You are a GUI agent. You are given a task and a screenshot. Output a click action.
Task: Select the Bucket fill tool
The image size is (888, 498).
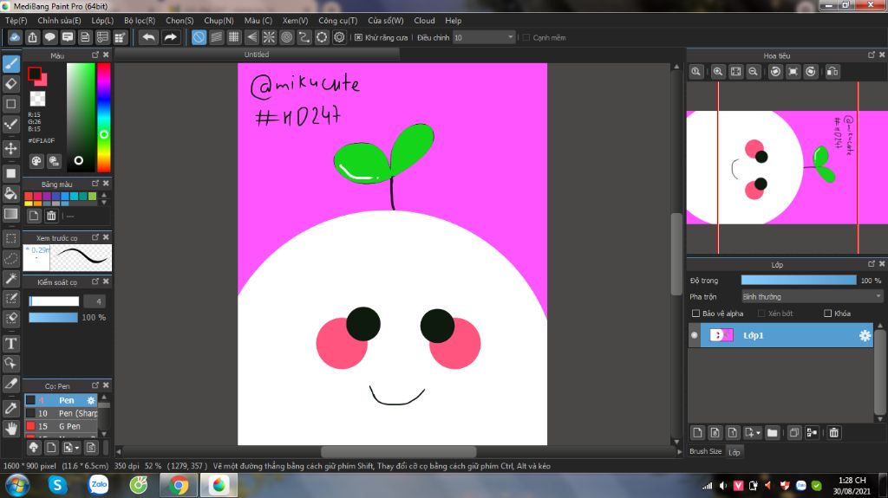(11, 193)
